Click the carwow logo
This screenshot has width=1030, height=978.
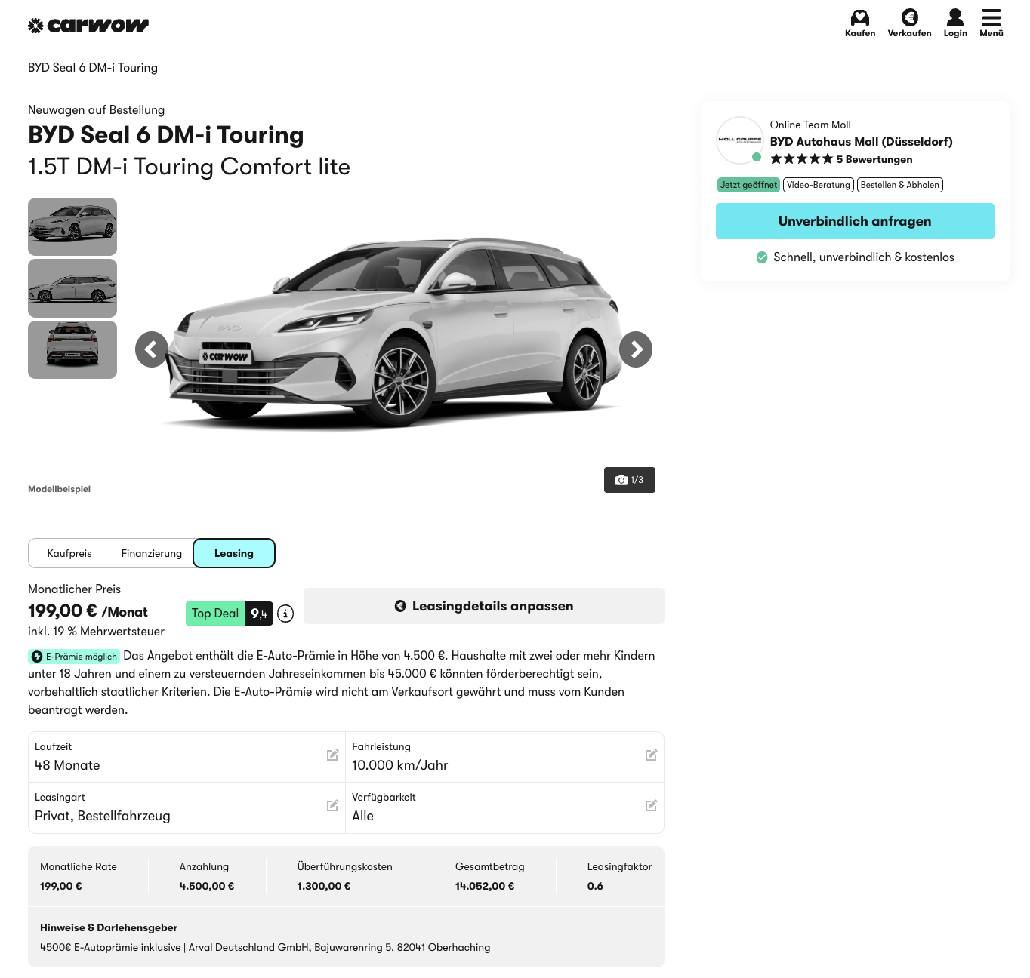tap(88, 26)
